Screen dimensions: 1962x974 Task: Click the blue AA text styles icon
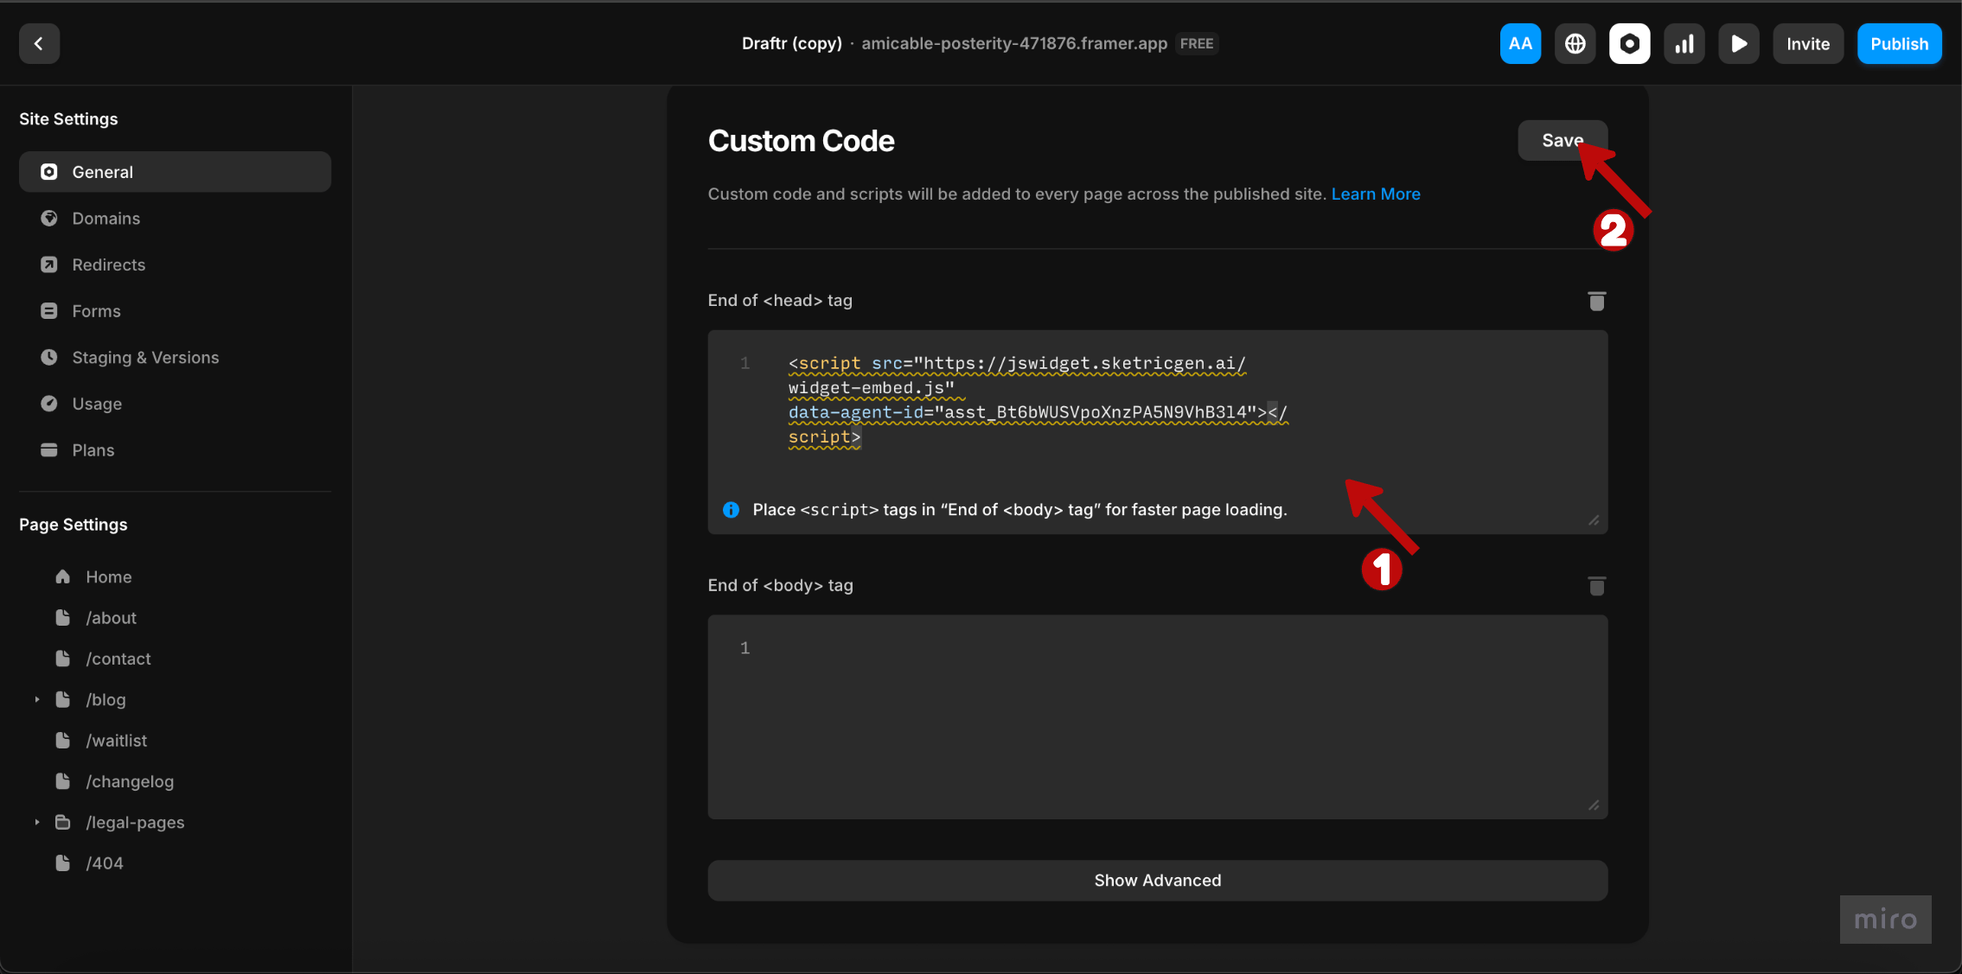click(1520, 43)
